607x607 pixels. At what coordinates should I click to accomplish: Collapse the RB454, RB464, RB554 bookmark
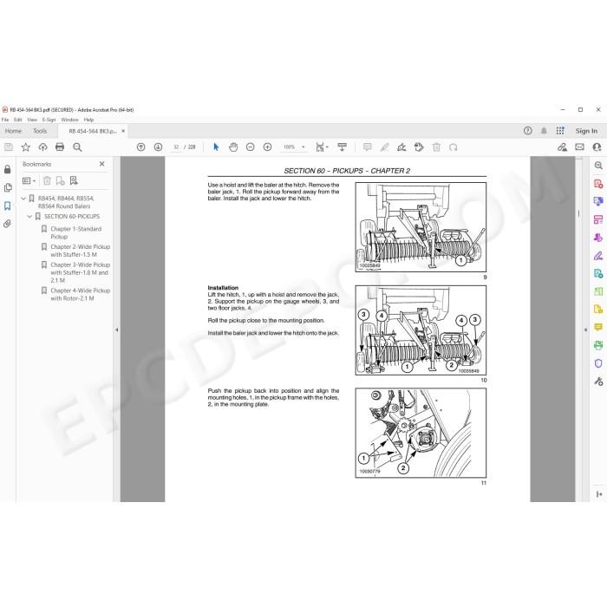(23, 199)
